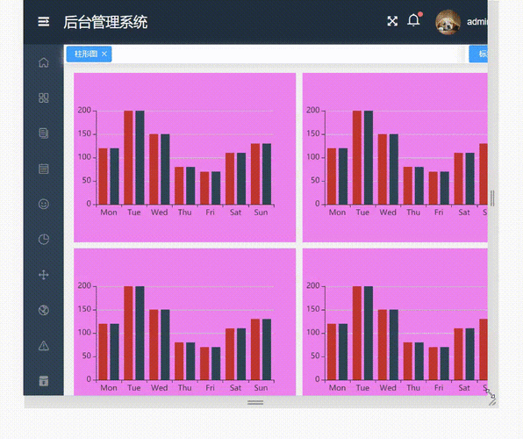Click the Fri axis label in upper-right chart

click(439, 212)
